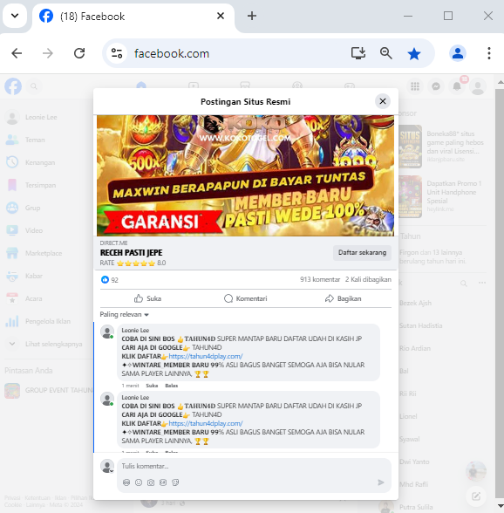Click Suka under the first comment
504x513 pixels.
click(152, 386)
